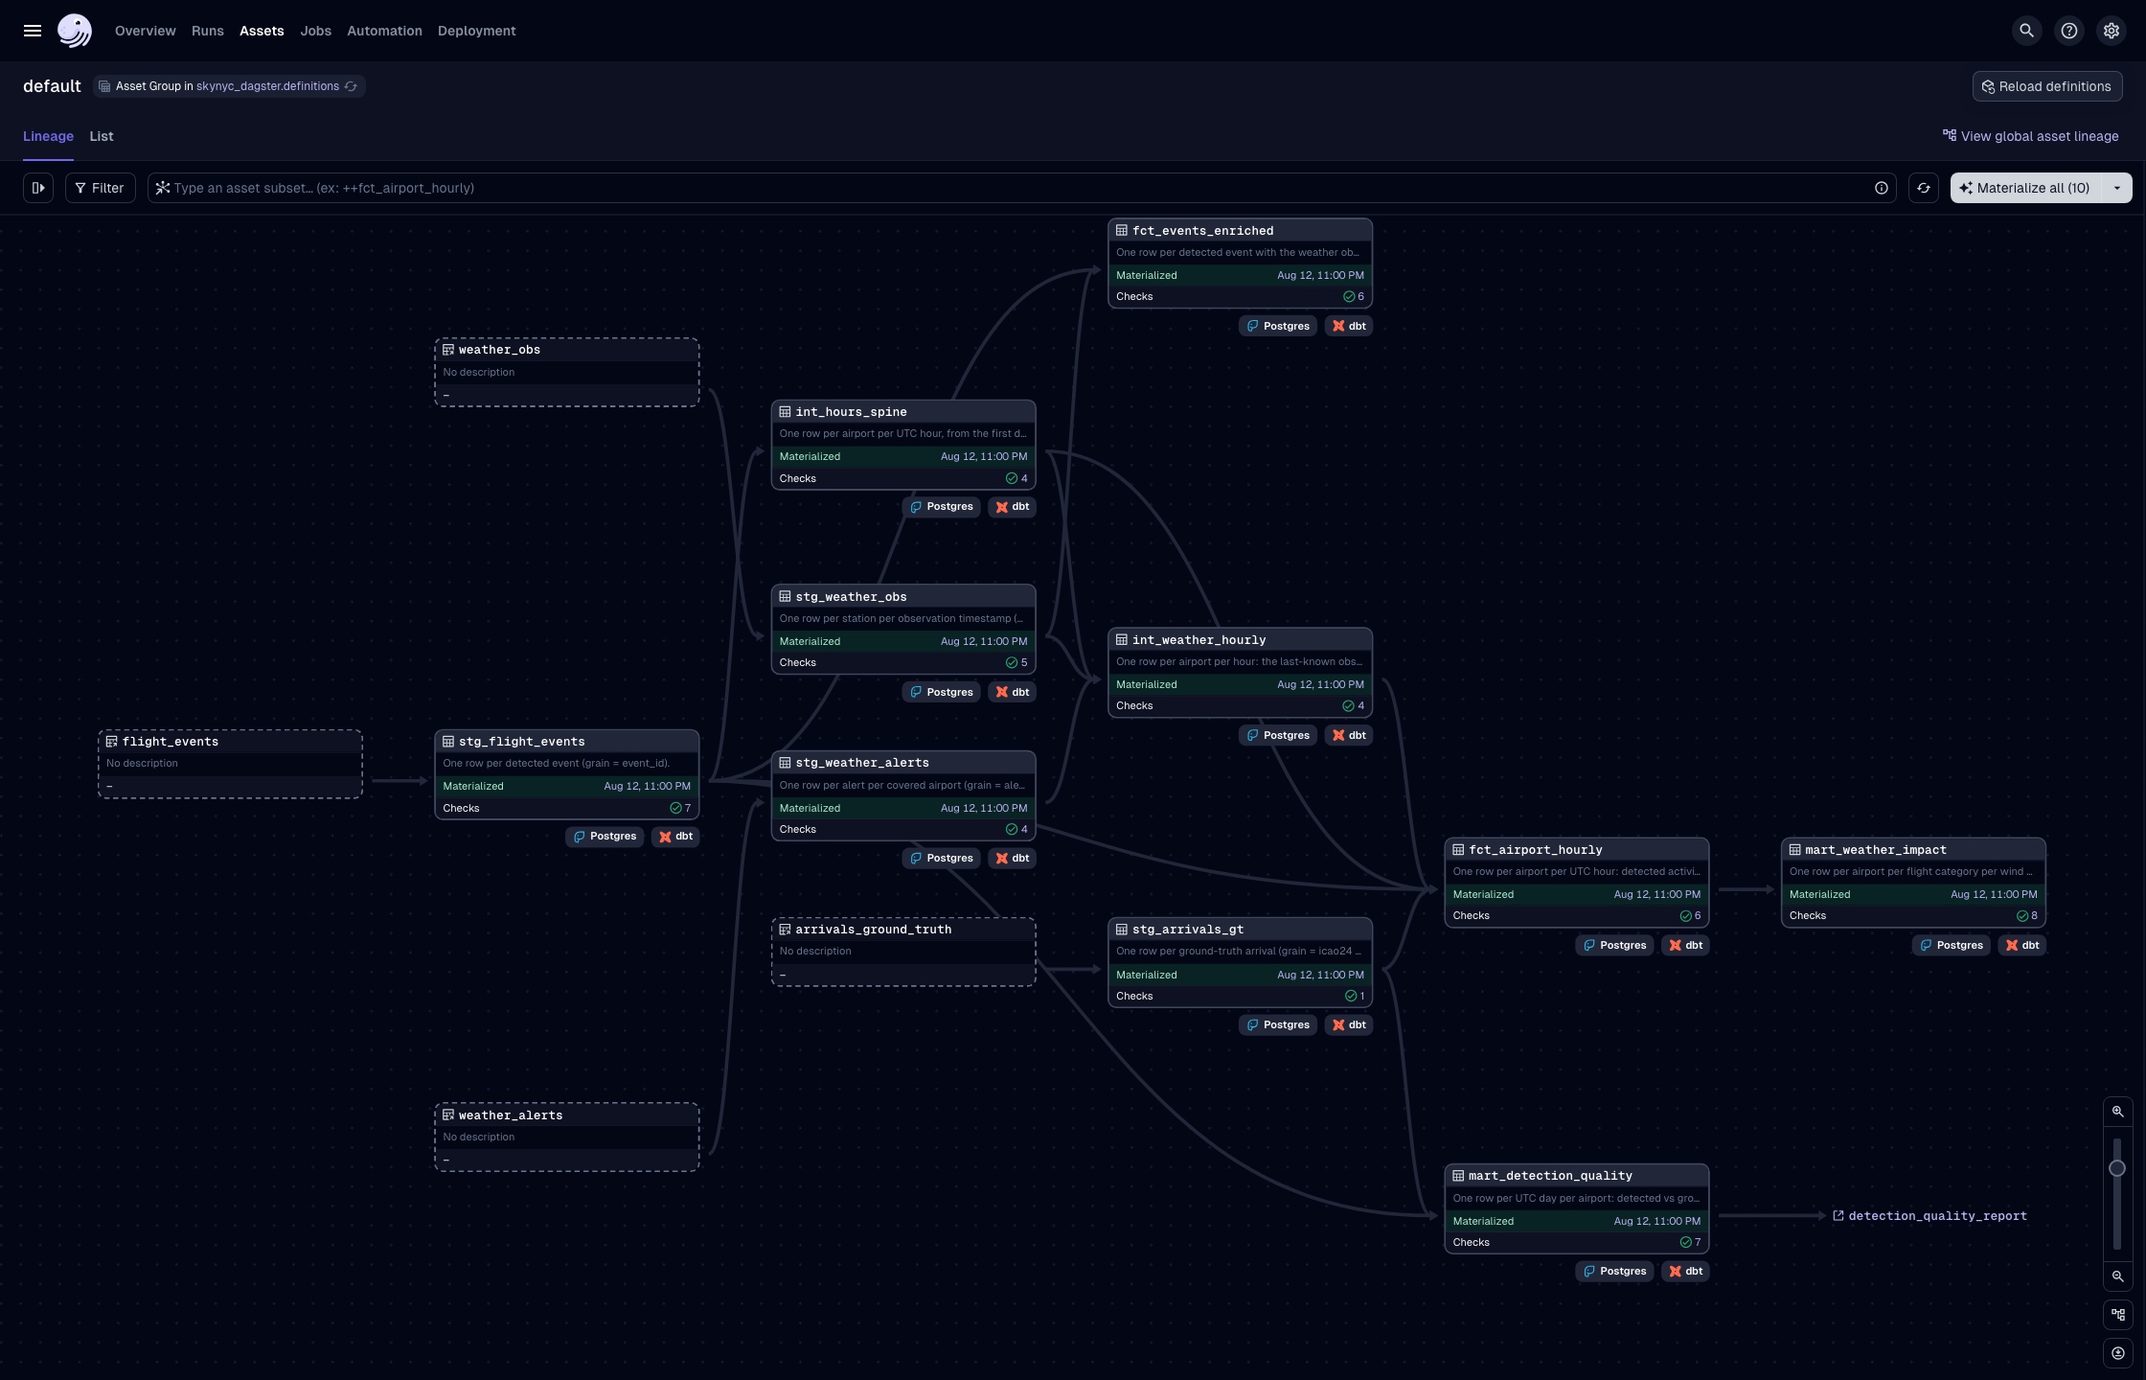This screenshot has width=2146, height=1380.
Task: Click the table icon on int_weather_hourly node
Action: click(1122, 640)
